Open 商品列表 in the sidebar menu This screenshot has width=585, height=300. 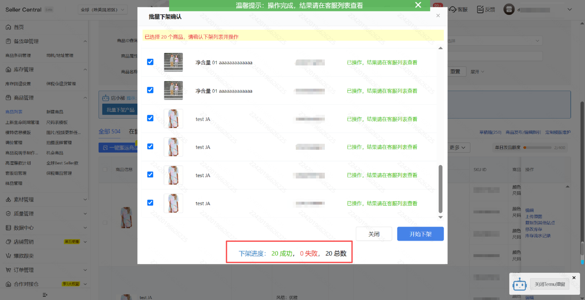[x=14, y=112]
